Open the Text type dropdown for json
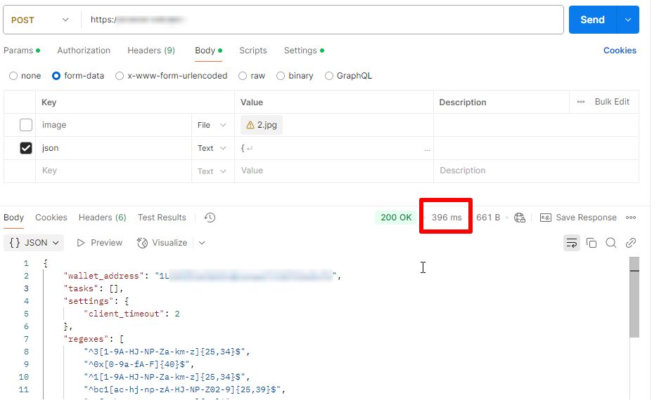Screen dimensions: 659x400 click(212, 148)
